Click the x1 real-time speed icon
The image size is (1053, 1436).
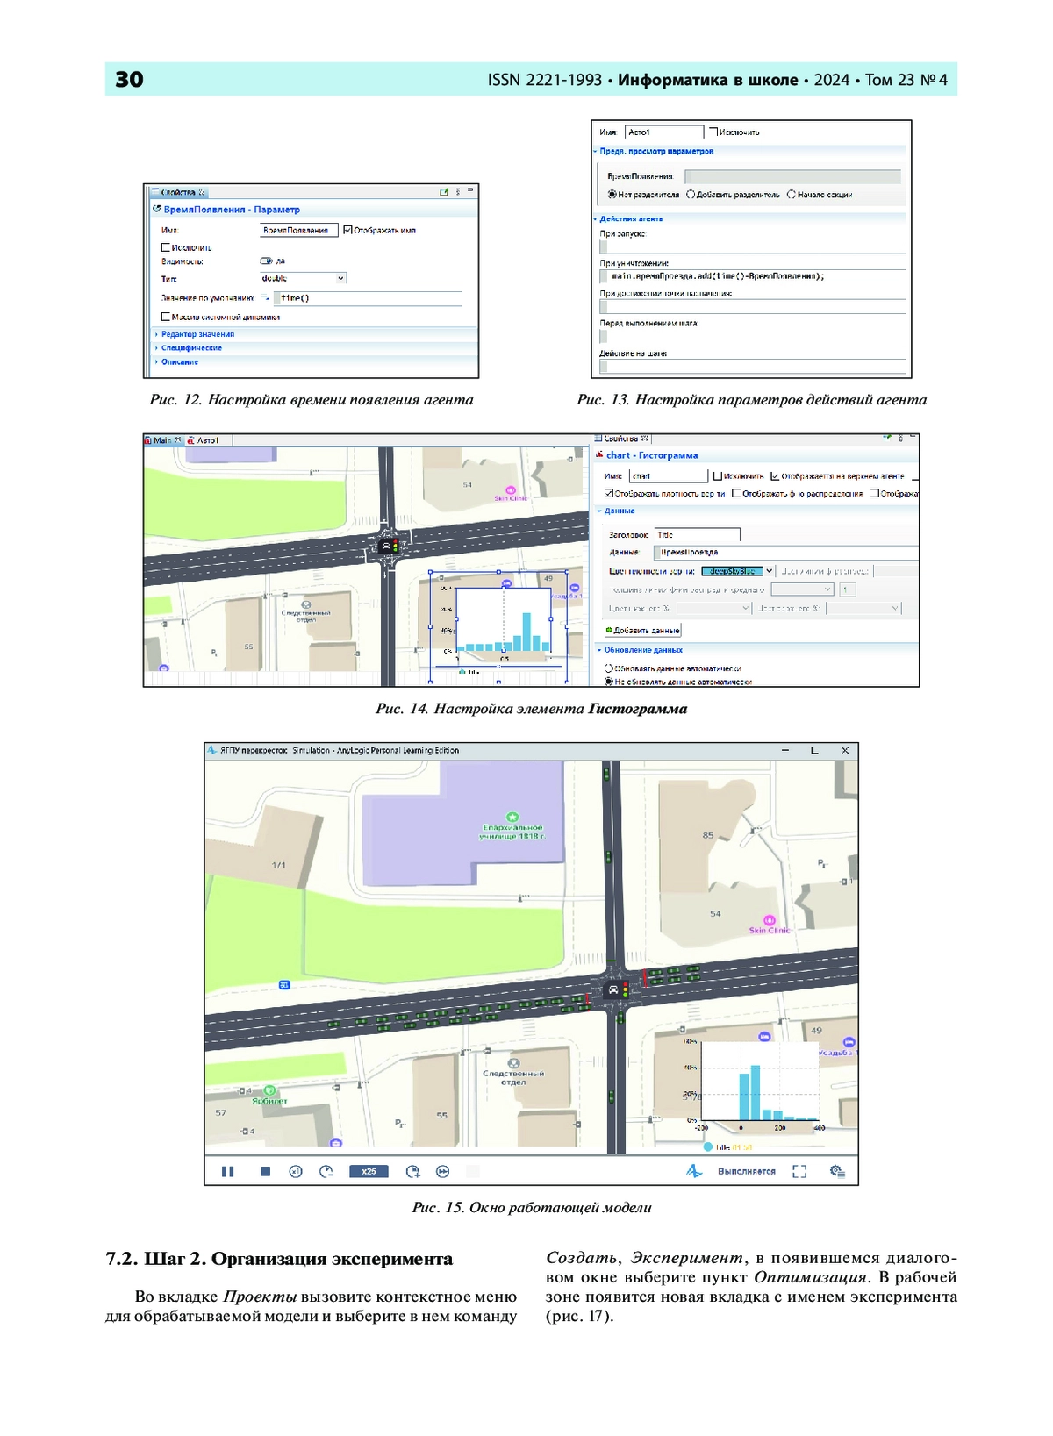pos(296,1171)
